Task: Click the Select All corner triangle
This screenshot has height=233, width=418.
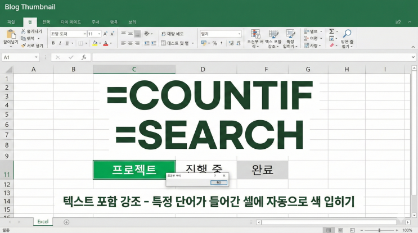Action: pos(9,70)
